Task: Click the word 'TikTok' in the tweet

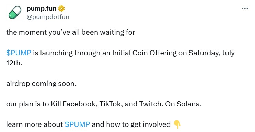Action: (111, 104)
